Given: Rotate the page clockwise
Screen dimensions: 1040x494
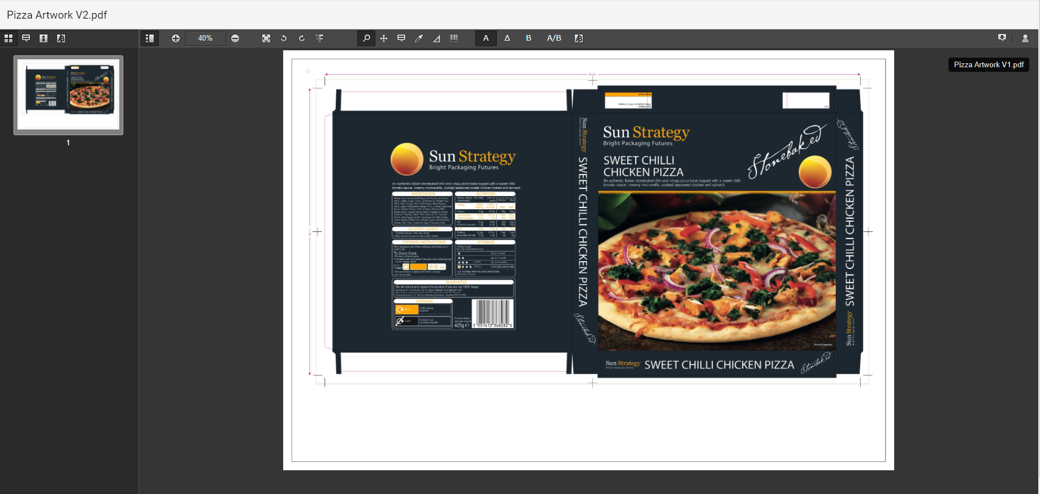Looking at the screenshot, I should 302,38.
